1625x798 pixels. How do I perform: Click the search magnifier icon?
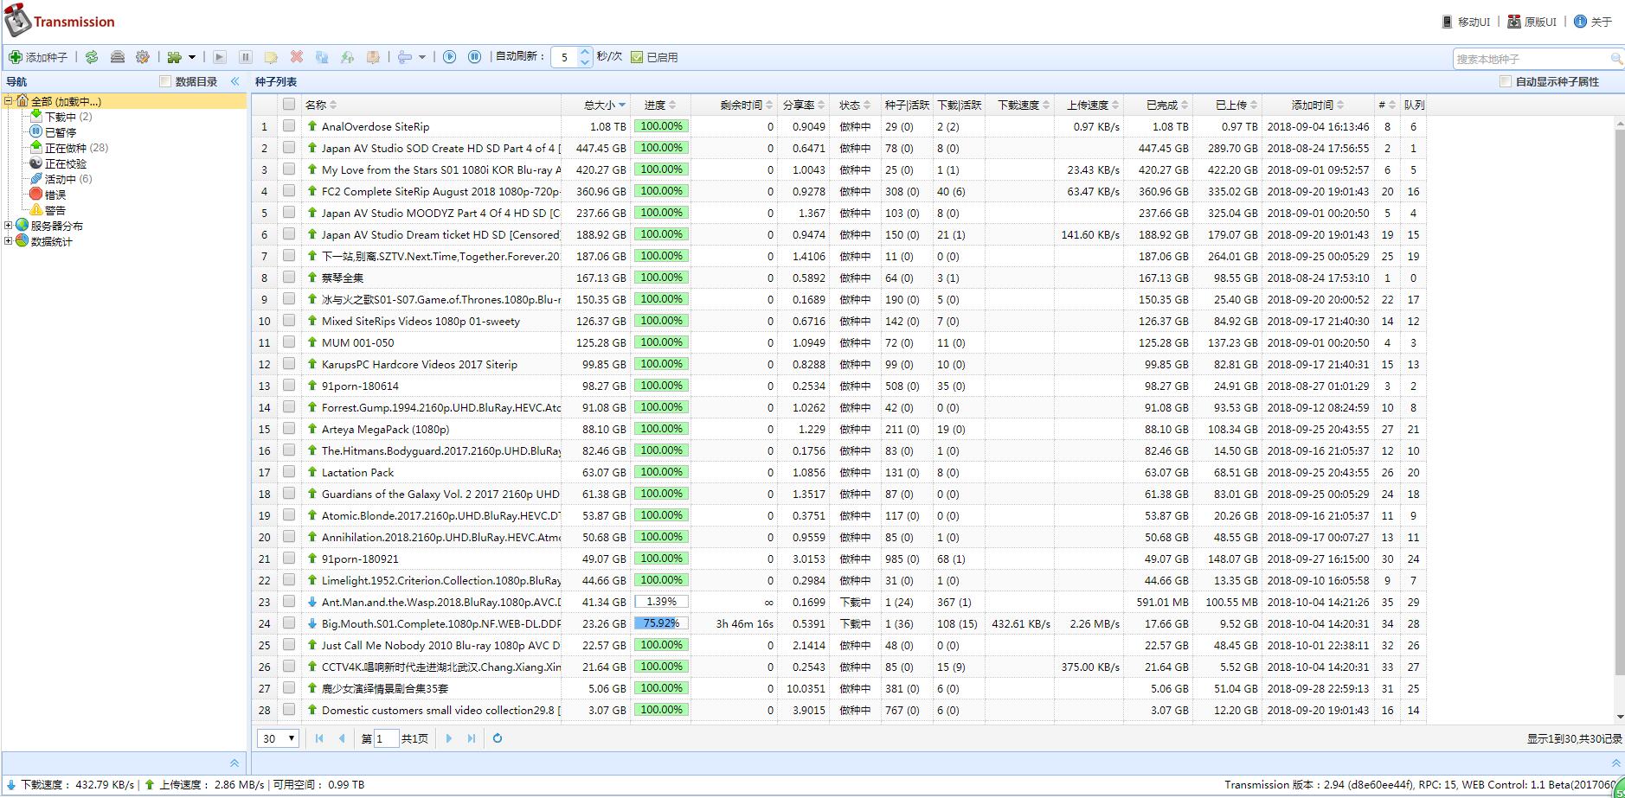1615,59
